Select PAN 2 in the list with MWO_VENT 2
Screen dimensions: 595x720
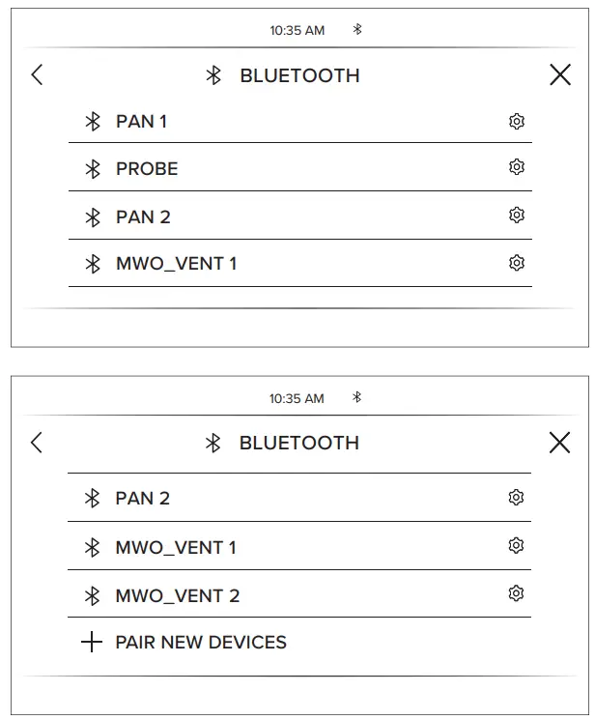click(142, 499)
